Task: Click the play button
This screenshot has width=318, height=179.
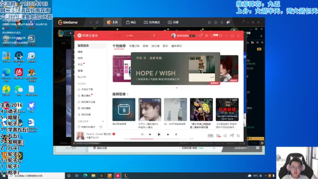Action: 159,134
